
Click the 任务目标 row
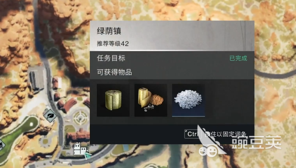[172, 58]
